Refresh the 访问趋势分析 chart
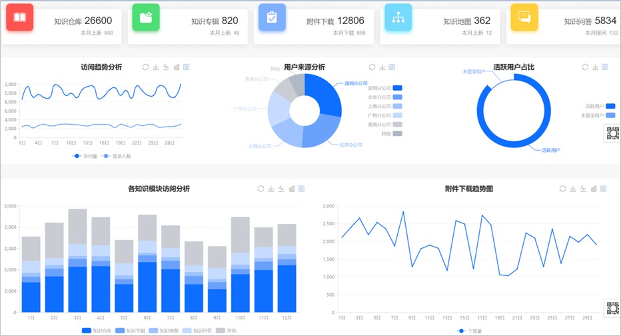 pyautogui.click(x=145, y=67)
